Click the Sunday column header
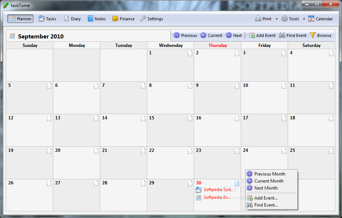 pos(30,45)
